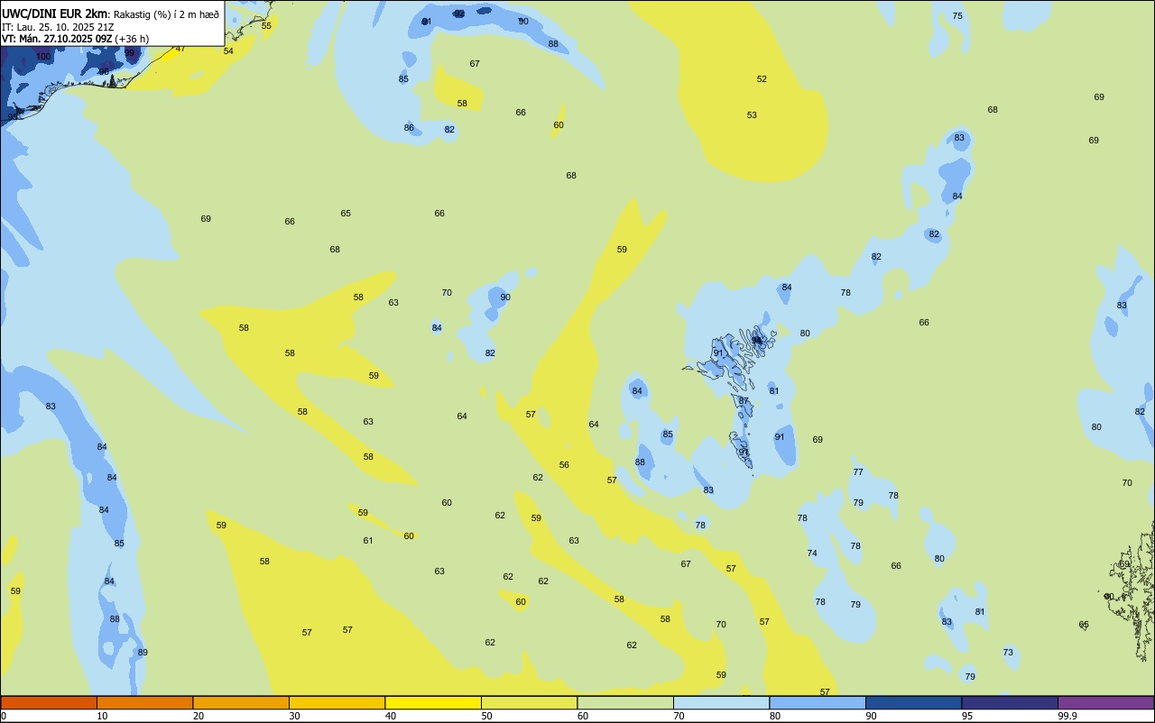Viewport: 1155px width, 723px height.
Task: Click the 'UWC/DINI EUR 2km' title text
Action: (x=54, y=14)
